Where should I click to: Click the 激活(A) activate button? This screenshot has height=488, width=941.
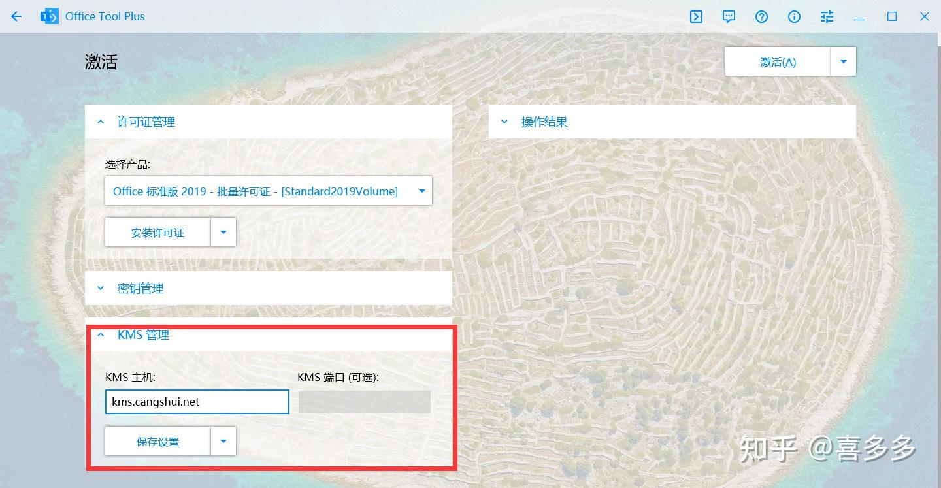tap(778, 62)
